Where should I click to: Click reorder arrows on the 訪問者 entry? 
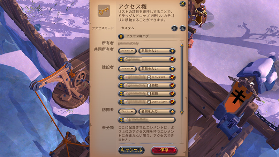(x=121, y=120)
